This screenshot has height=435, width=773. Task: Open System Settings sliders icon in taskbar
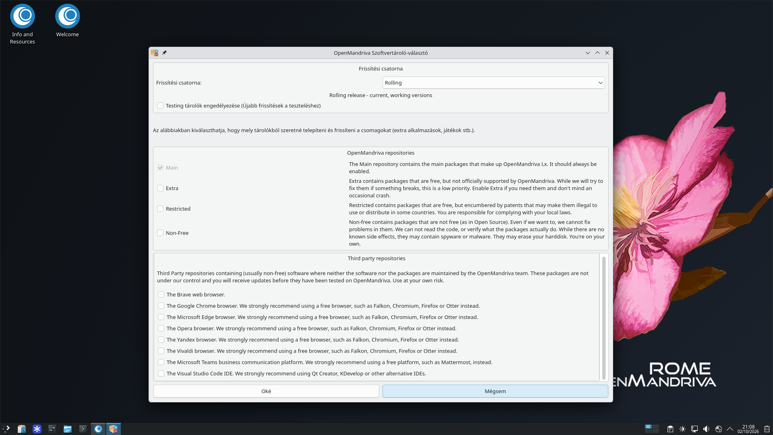click(x=52, y=429)
